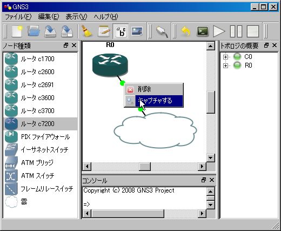Select R0 in topology summary

click(x=248, y=65)
